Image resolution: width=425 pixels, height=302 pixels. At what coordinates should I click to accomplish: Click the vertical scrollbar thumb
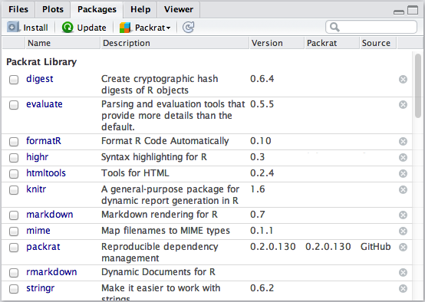pos(418,86)
